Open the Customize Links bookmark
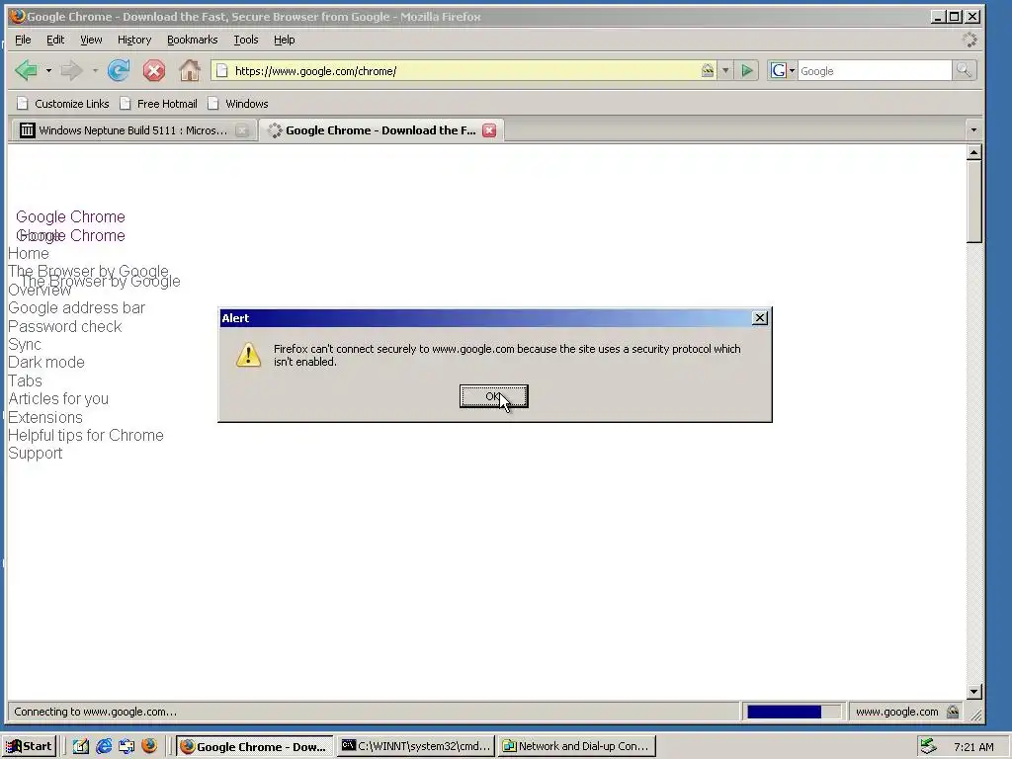Screen dimensions: 1012x759 click(x=62, y=103)
